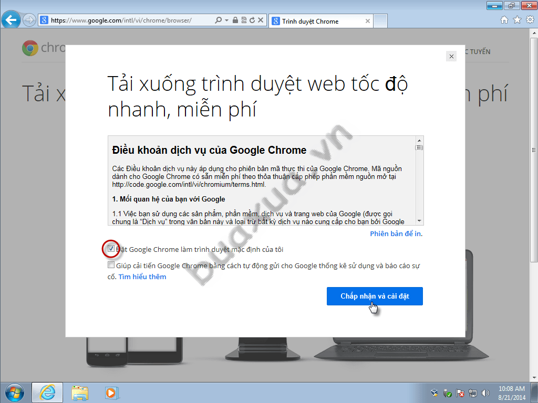
Task: Click the Chrome logo on the page
Action: [x=30, y=48]
